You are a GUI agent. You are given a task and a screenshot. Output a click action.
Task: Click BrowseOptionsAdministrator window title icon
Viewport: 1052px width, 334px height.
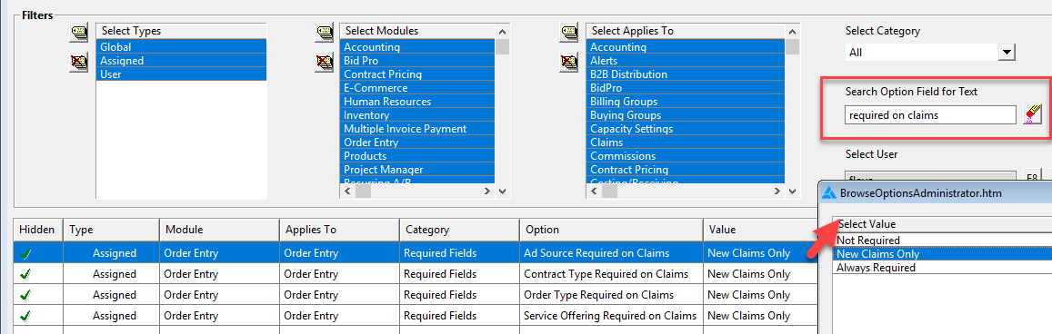[829, 193]
